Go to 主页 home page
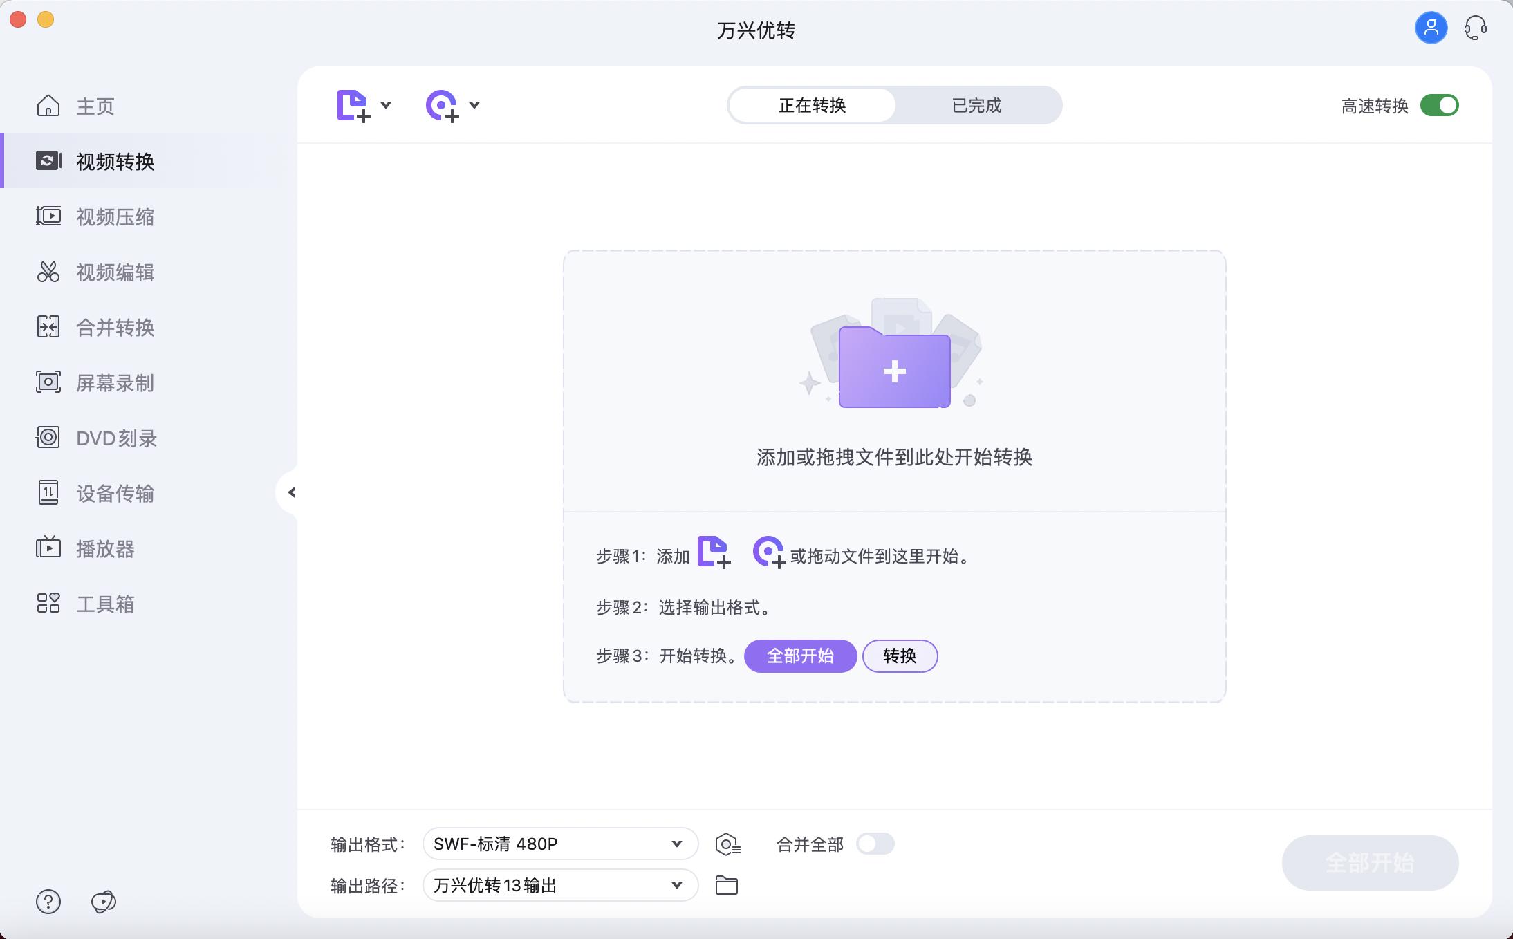The image size is (1513, 939). 95,106
